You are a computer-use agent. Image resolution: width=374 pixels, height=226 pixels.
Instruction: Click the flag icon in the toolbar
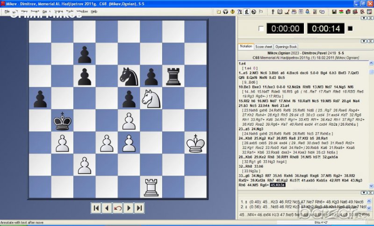tap(260, 12)
